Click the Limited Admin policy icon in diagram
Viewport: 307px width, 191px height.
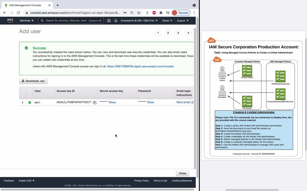click(x=247, y=71)
